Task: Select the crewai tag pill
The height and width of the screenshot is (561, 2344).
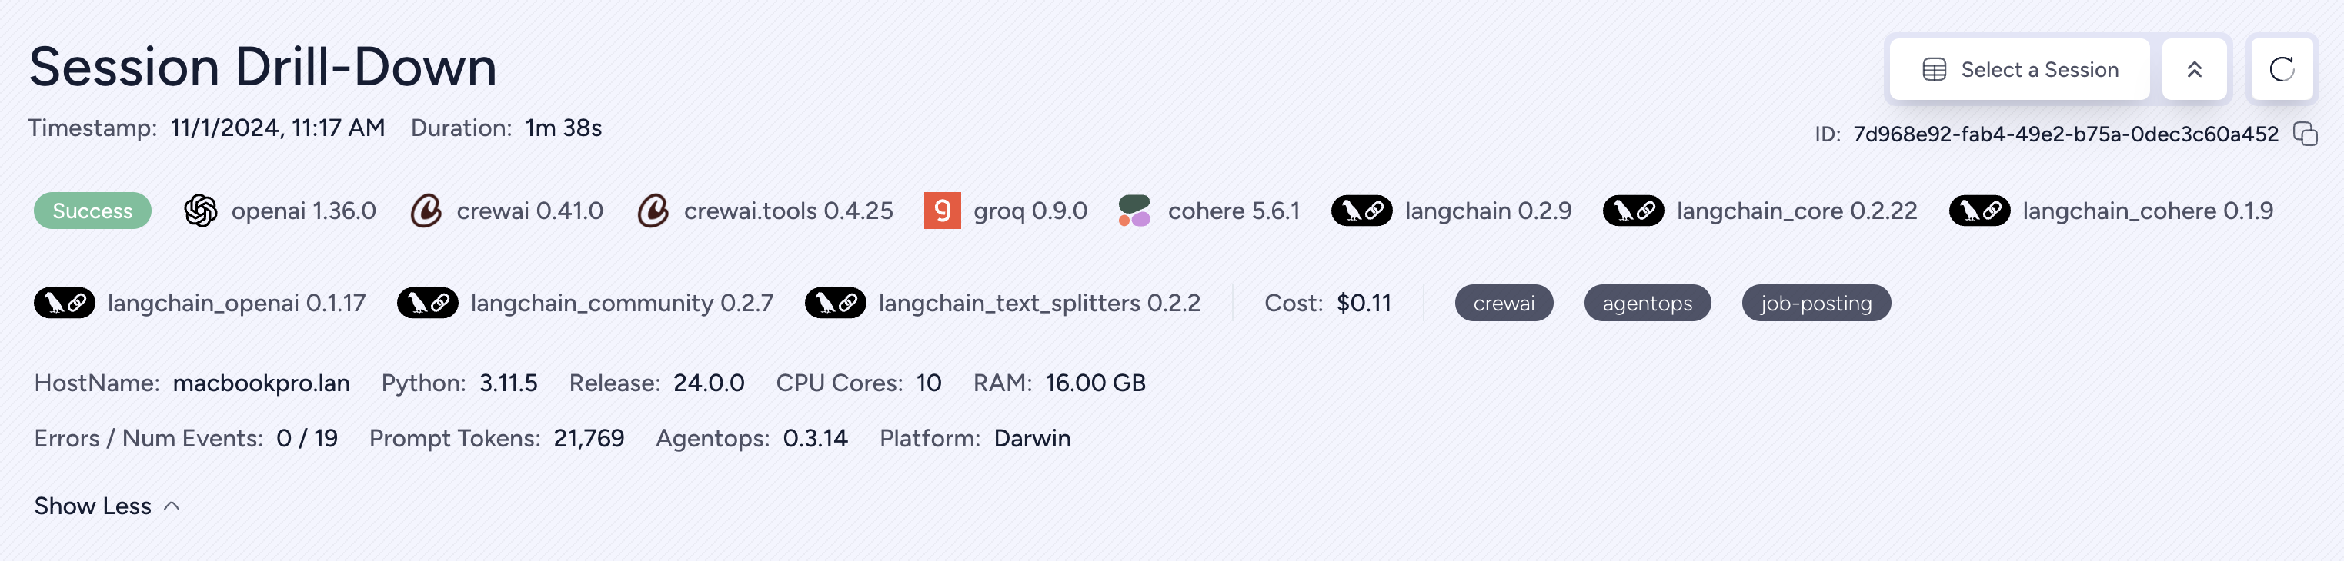Action: (1503, 303)
